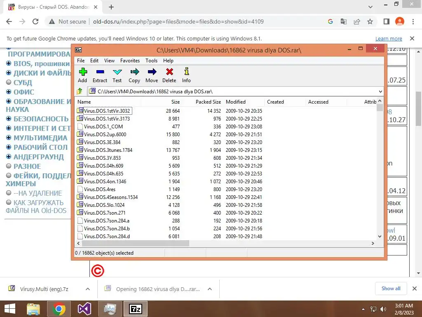Select file Virus.DOS.1_COM
The image size is (422, 317).
103,126
